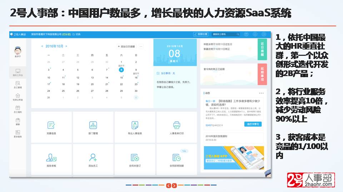The width and height of the screenshot is (343, 192).
Task: Click 添加员工 add employee icon
Action: click(93, 158)
